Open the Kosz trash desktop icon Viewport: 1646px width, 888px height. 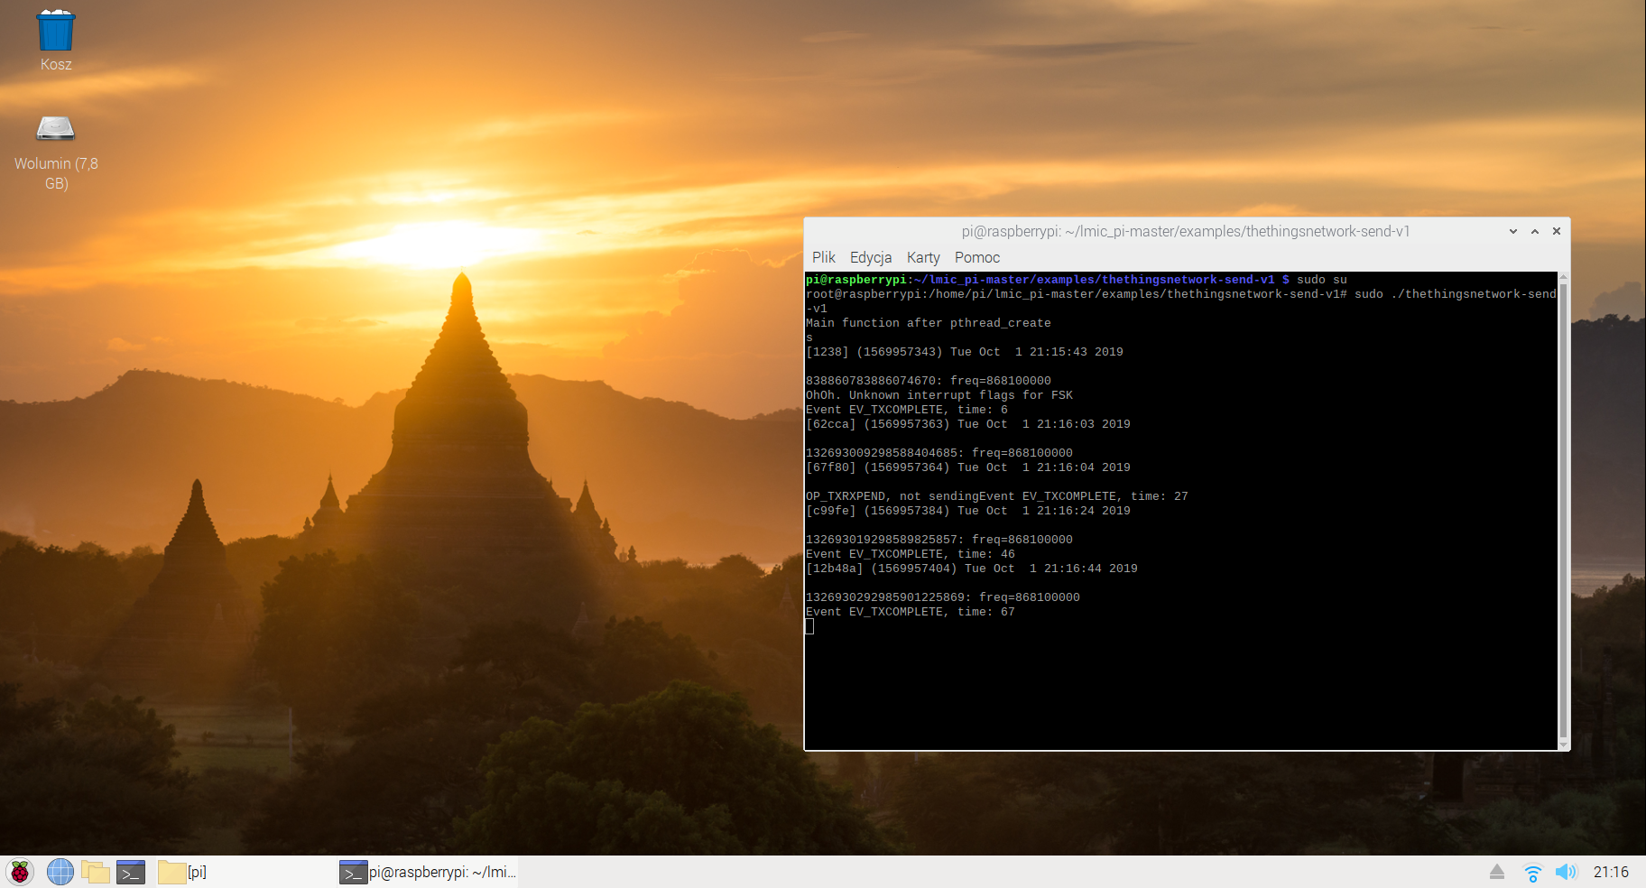56,41
